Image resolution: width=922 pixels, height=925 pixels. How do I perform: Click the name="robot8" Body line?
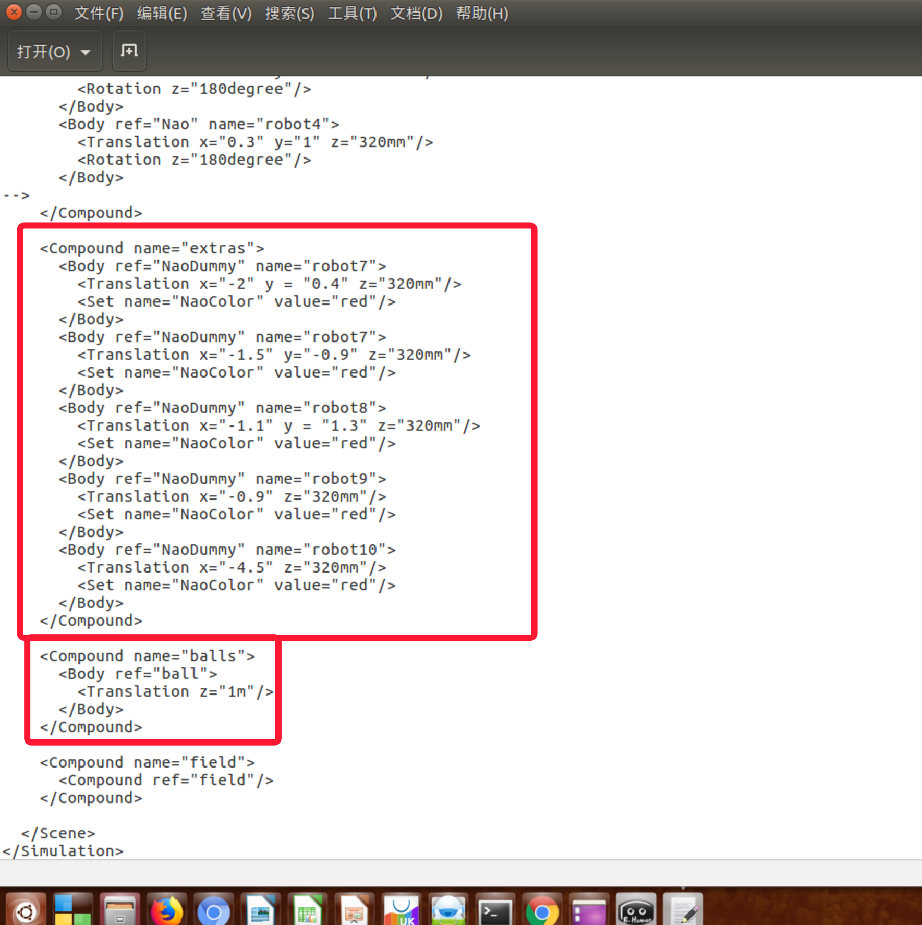tap(223, 408)
